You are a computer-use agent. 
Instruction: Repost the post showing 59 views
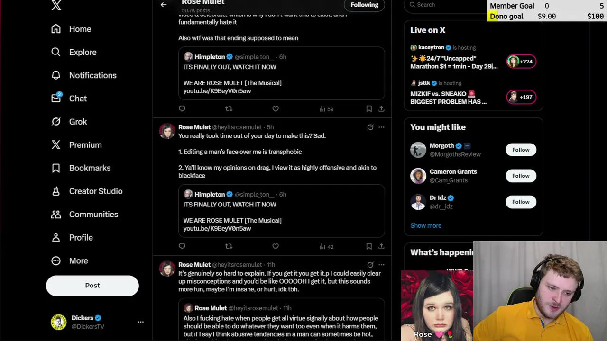click(229, 109)
